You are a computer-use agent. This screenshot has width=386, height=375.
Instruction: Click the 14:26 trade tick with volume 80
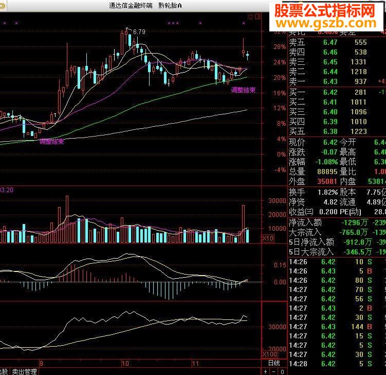[x=337, y=280]
